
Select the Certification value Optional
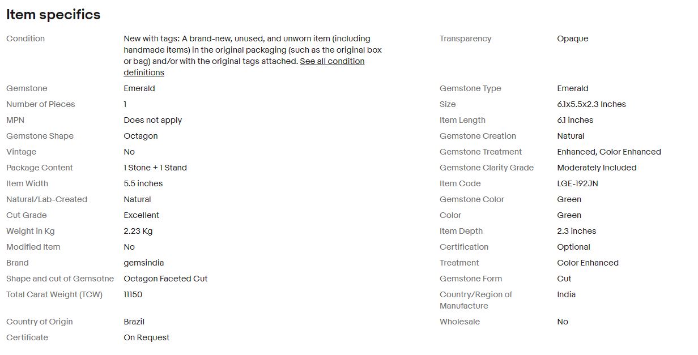573,247
